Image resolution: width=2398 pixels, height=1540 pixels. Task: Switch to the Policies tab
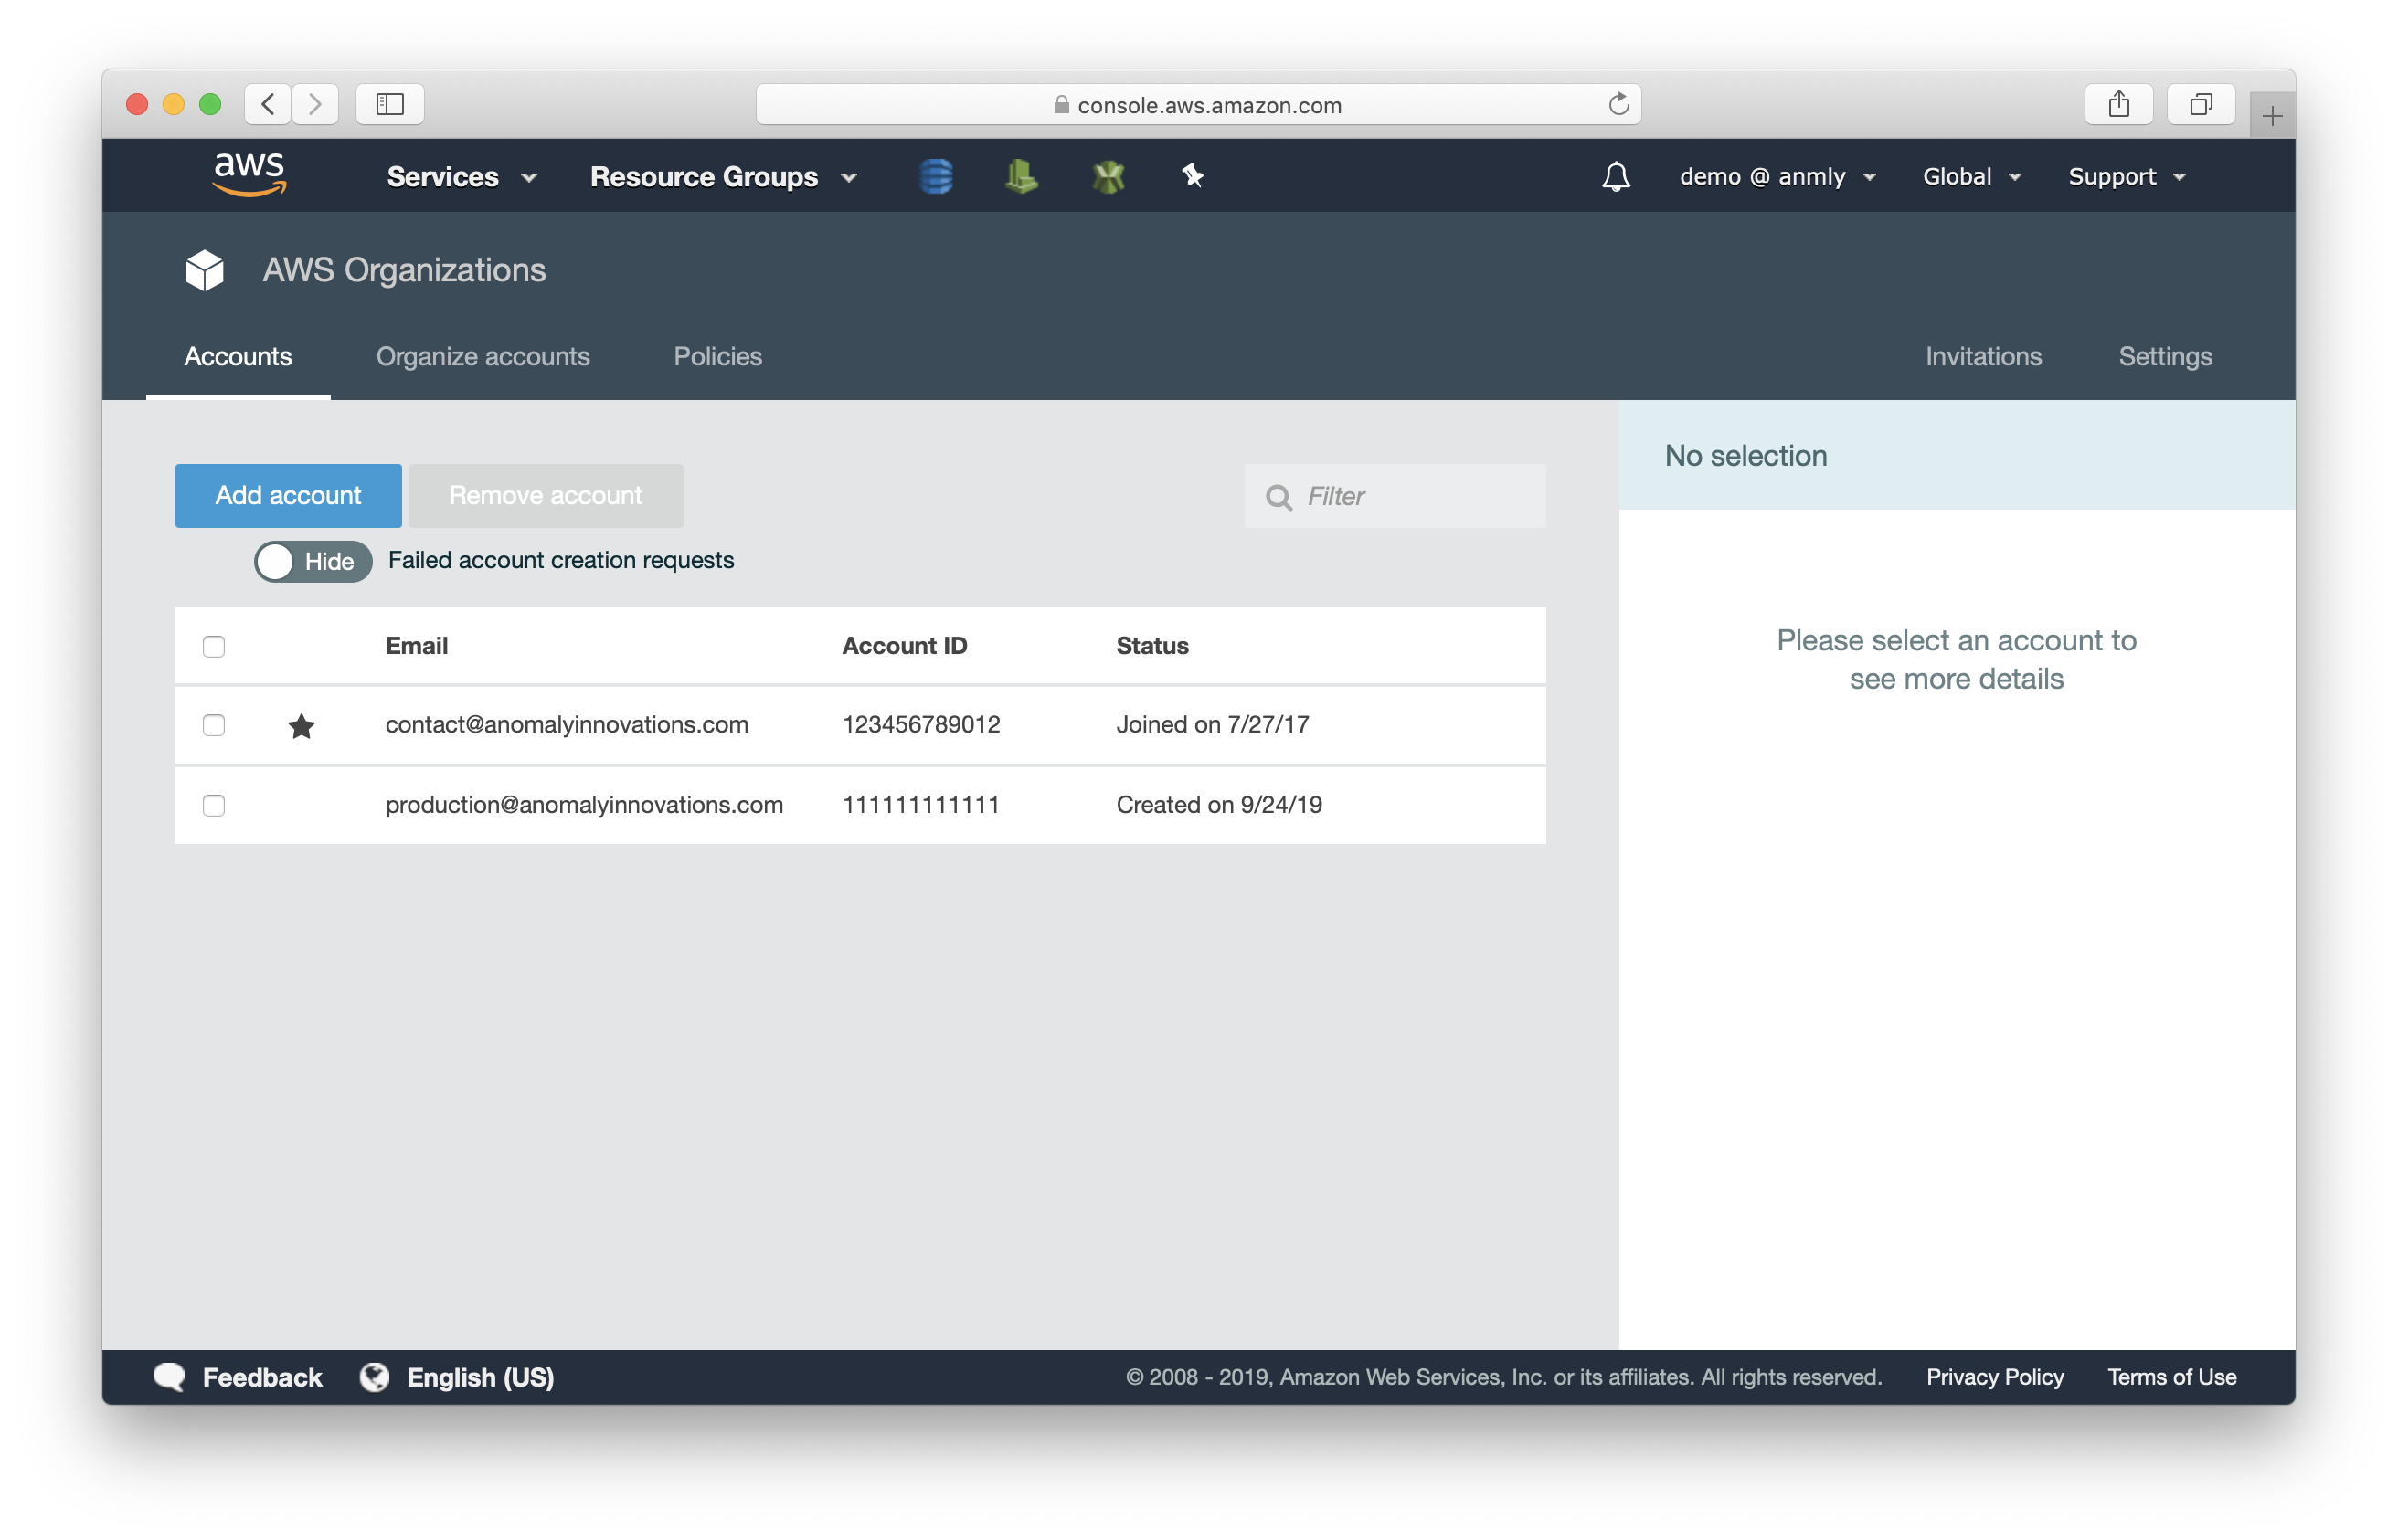[x=718, y=356]
